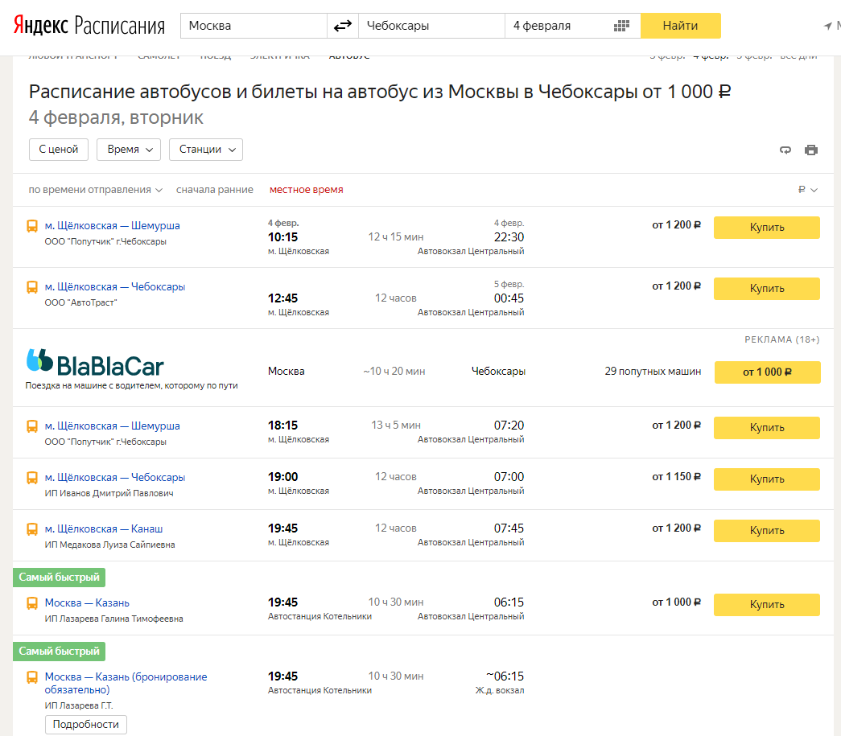Click bus icon for 12:45 Чебоксары route
The image size is (841, 736).
point(32,287)
